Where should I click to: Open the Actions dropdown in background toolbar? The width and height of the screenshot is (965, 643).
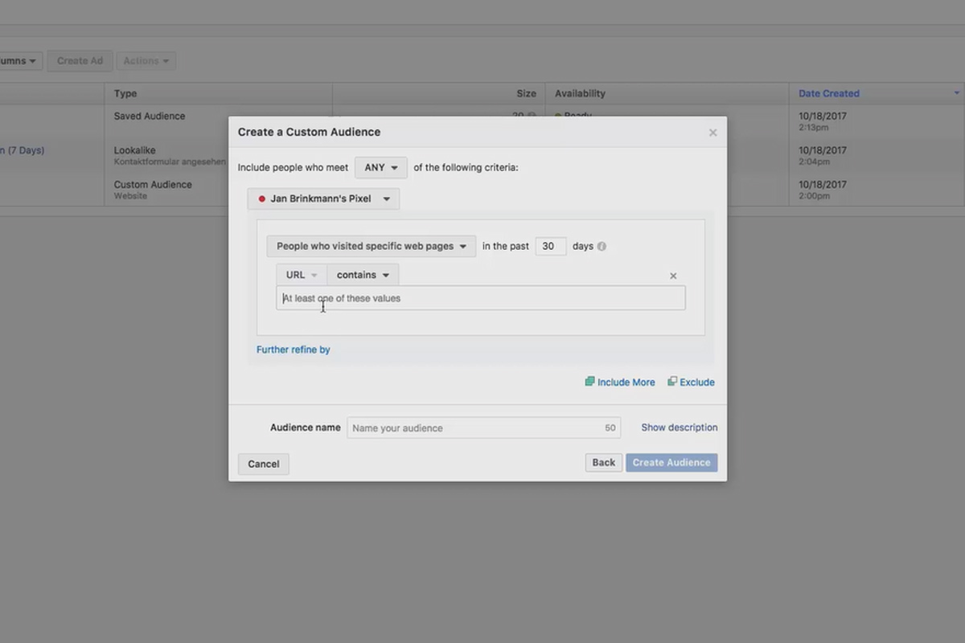(x=146, y=61)
